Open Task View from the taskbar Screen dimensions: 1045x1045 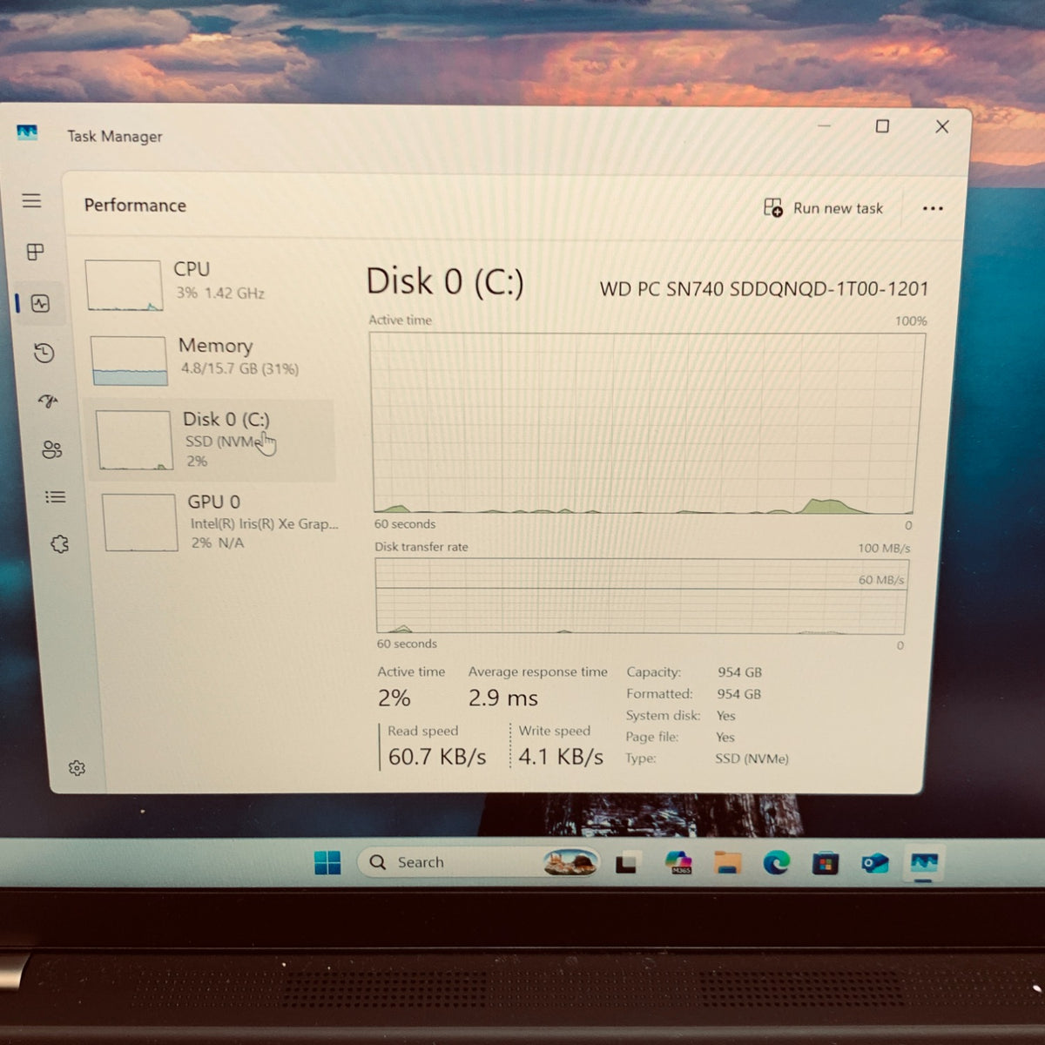coord(626,863)
